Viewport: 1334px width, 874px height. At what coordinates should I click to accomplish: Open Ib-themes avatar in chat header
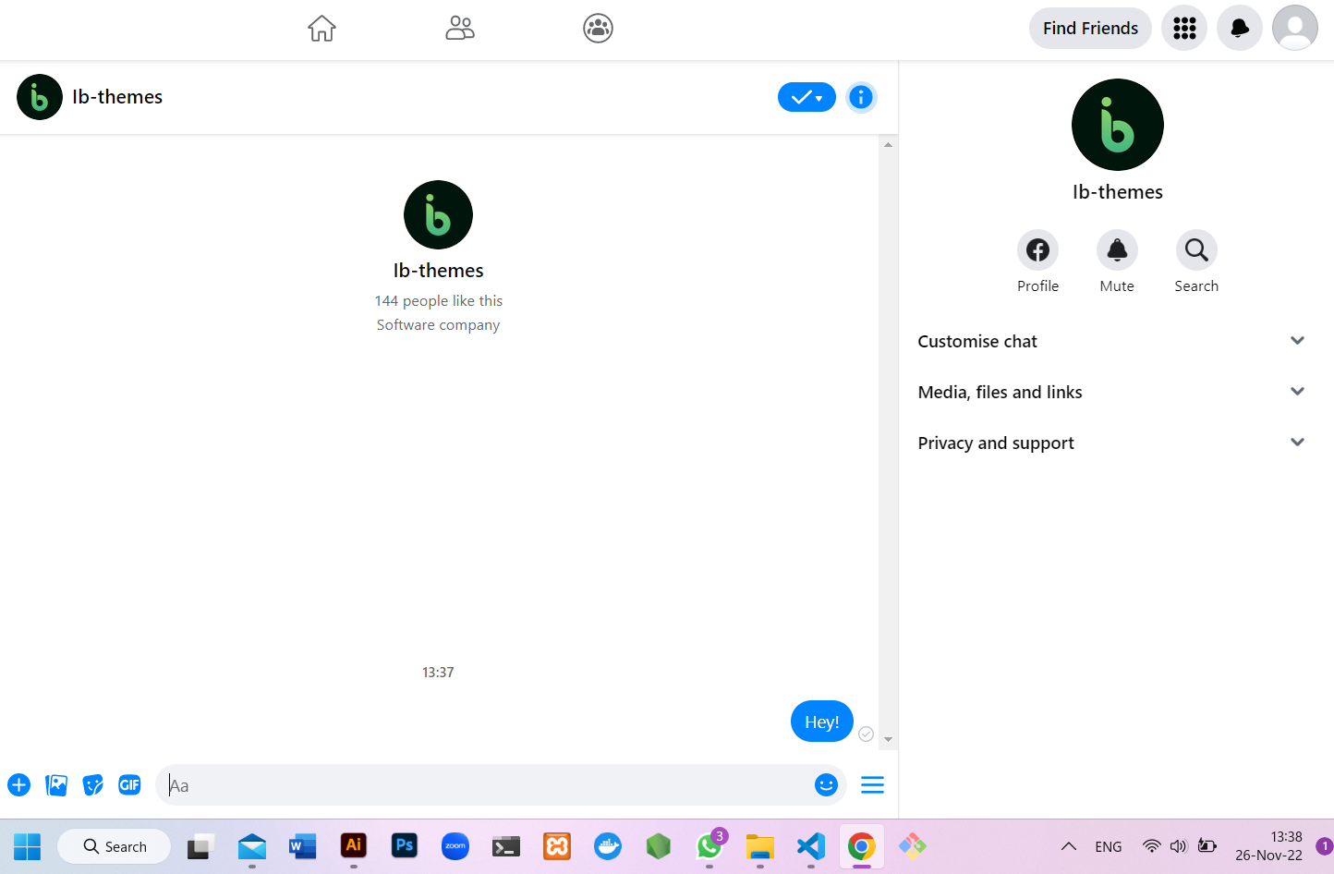tap(40, 97)
